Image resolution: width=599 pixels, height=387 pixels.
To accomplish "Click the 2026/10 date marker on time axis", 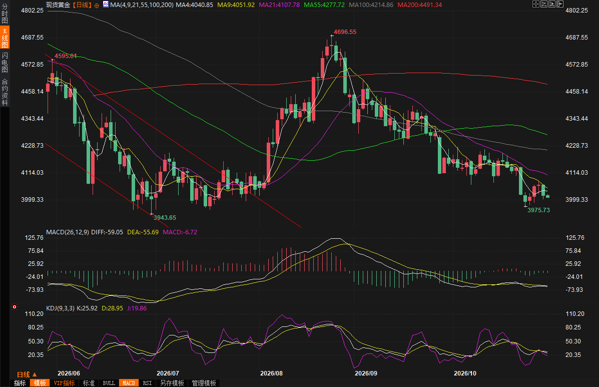I will pos(465,373).
